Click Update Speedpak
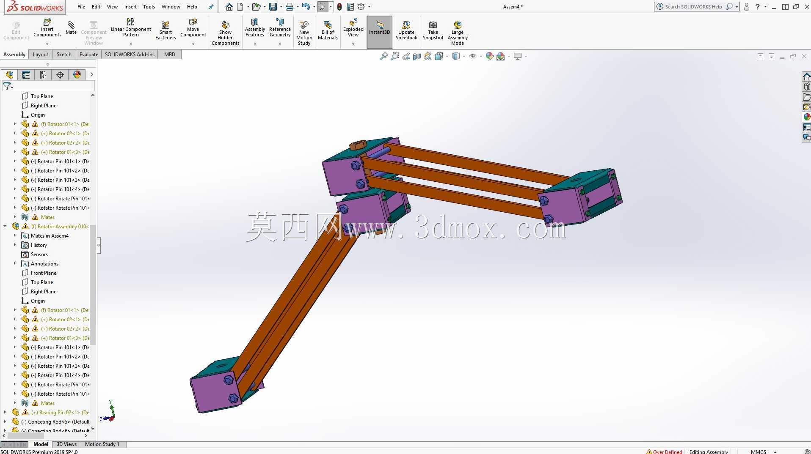811x454 pixels. (x=406, y=31)
